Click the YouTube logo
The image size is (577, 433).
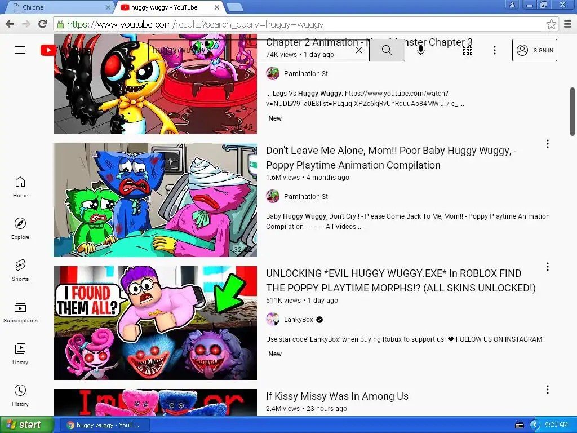point(65,50)
